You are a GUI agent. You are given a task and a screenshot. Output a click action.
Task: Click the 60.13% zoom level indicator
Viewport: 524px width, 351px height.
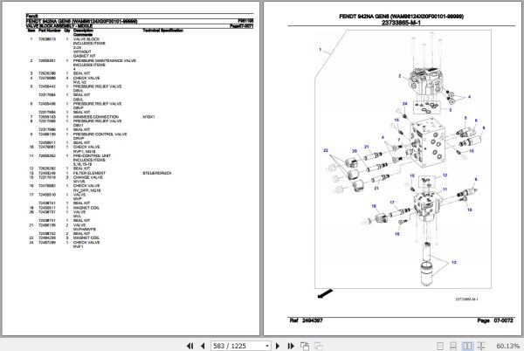[x=508, y=346]
